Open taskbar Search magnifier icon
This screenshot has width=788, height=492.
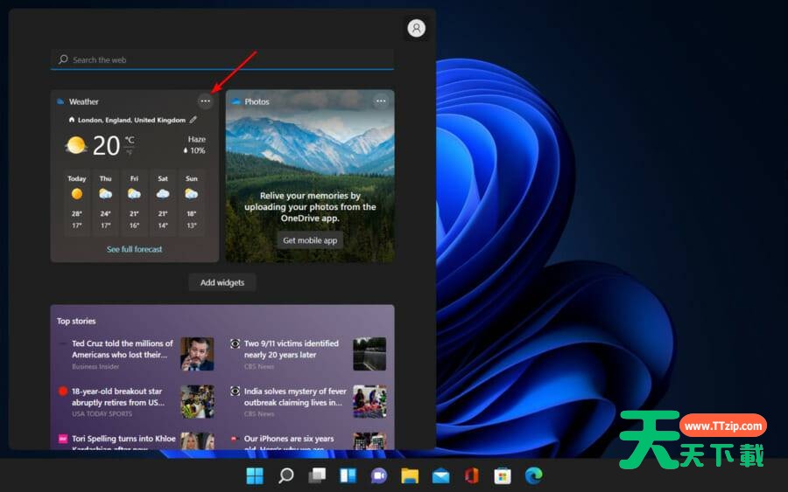286,475
